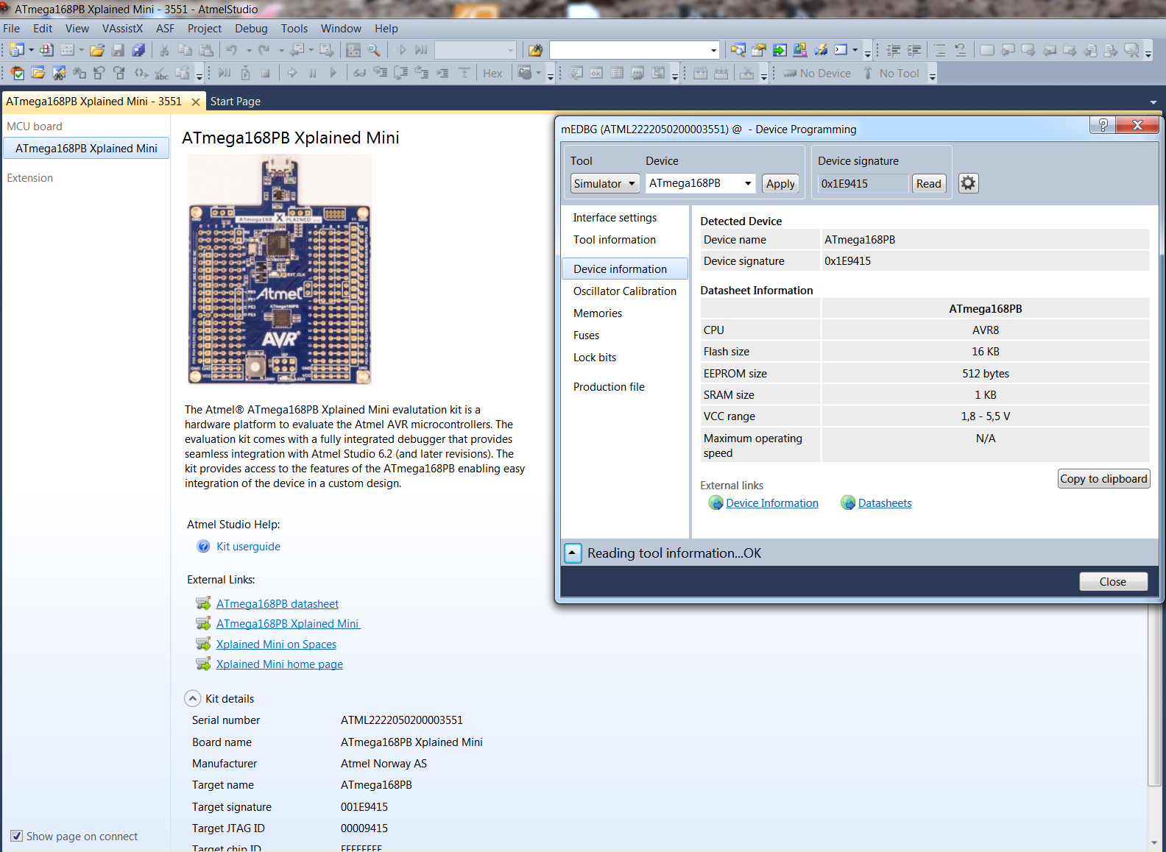Viewport: 1166px width, 852px height.
Task: Click the Device Programming help question mark
Action: tap(1103, 125)
